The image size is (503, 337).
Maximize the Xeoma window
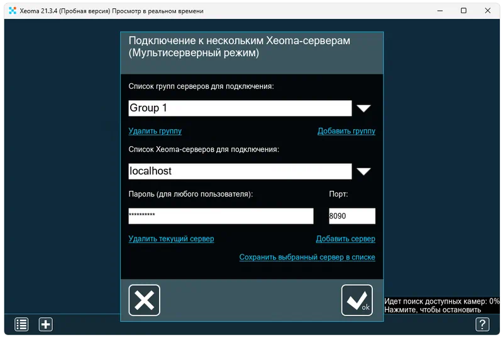463,11
